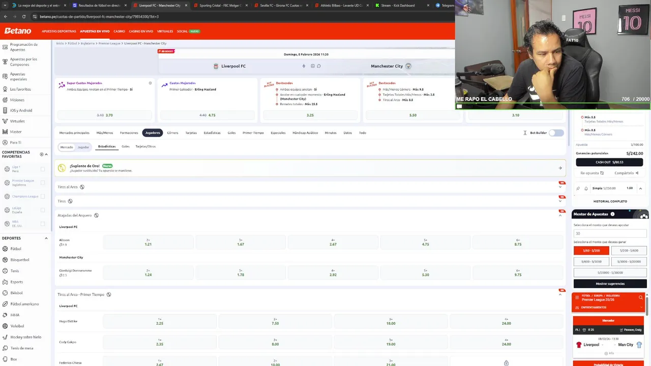Viewport: 651px width, 366px height.
Task: Click the lightning quick-bet icon by Liverpool FC
Action: point(304,66)
